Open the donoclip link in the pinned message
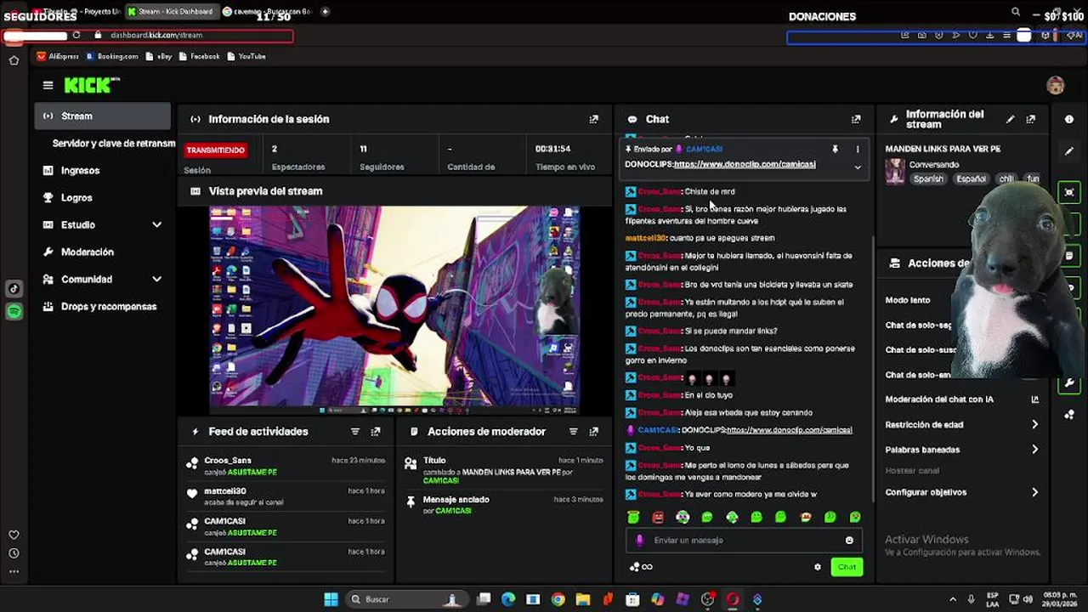The width and height of the screenshot is (1088, 612). pyautogui.click(x=745, y=164)
